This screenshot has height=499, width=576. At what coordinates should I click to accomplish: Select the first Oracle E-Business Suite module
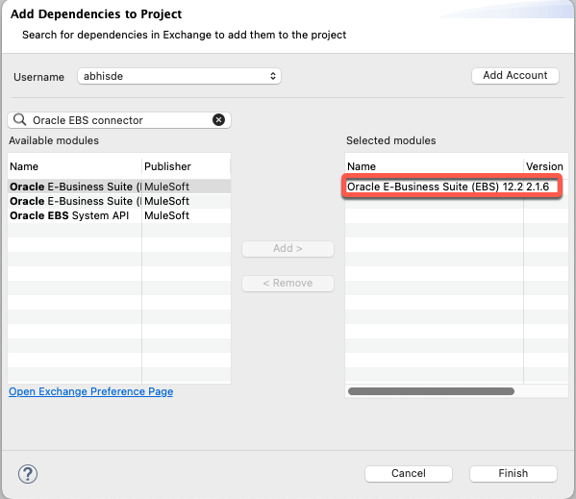119,187
